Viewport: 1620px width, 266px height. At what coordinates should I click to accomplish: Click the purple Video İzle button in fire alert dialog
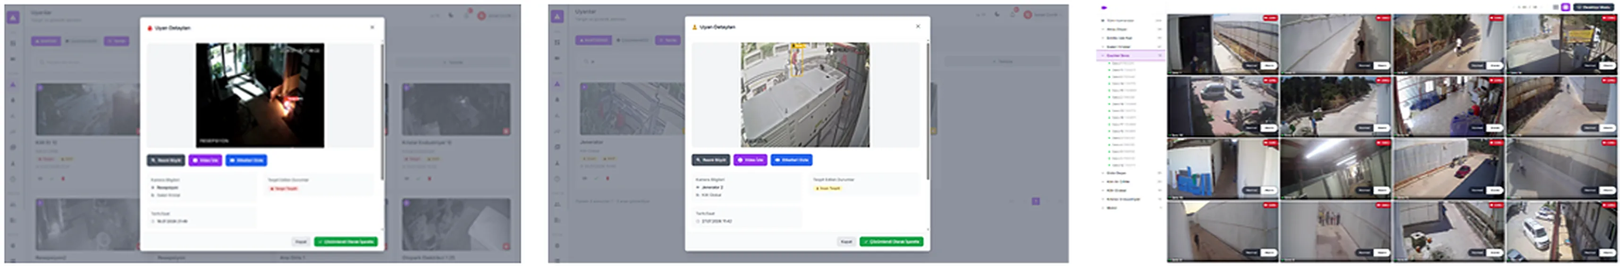205,160
